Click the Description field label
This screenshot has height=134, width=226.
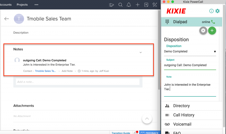point(21,33)
